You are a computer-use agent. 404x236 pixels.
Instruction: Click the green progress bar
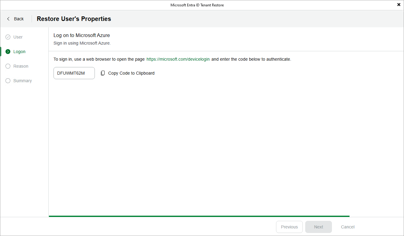199,216
